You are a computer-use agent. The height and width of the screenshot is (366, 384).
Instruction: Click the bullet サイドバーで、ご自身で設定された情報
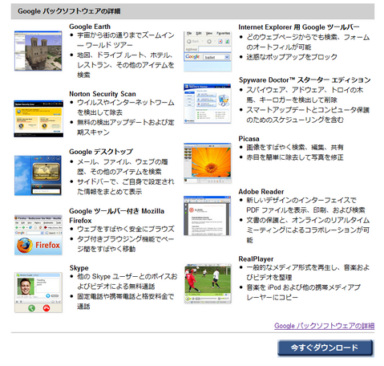coord(126,186)
